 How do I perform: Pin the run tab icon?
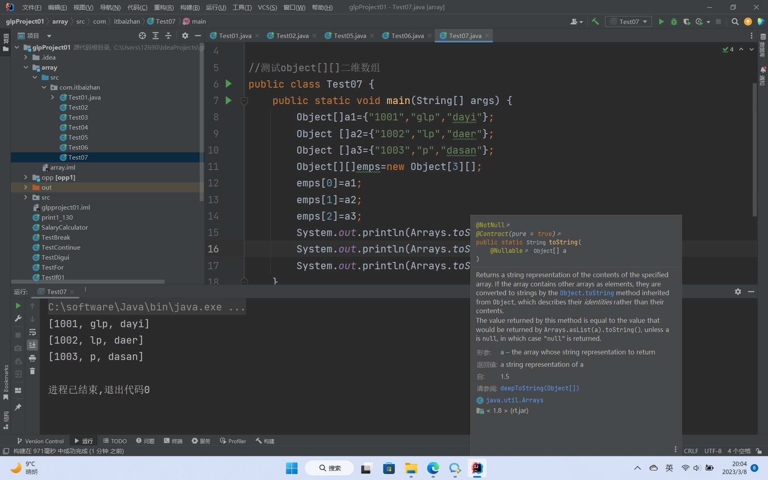[x=18, y=407]
